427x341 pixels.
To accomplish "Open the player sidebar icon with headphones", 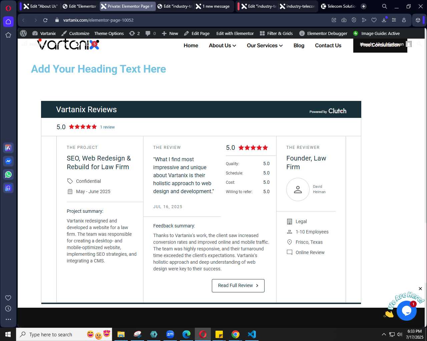I will pyautogui.click(x=8, y=188).
